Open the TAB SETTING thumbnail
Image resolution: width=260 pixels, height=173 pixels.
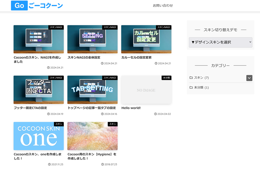point(92,90)
